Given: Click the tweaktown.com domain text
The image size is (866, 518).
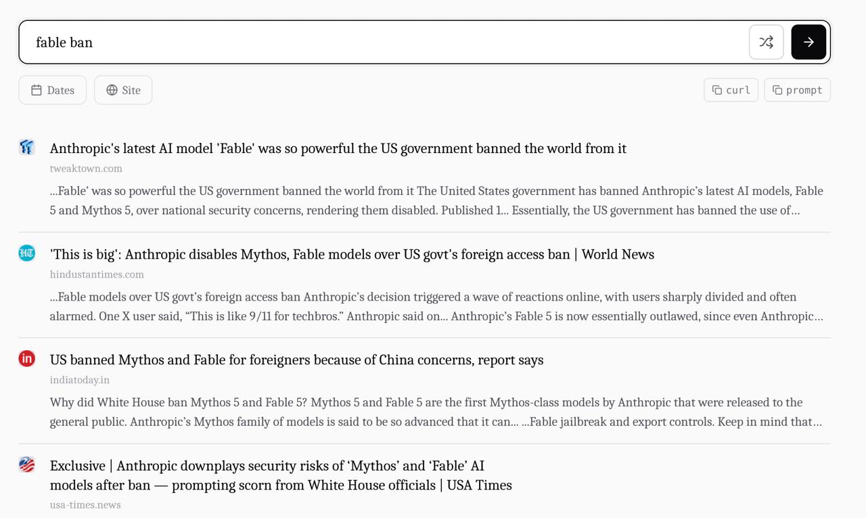Looking at the screenshot, I should click(x=86, y=169).
